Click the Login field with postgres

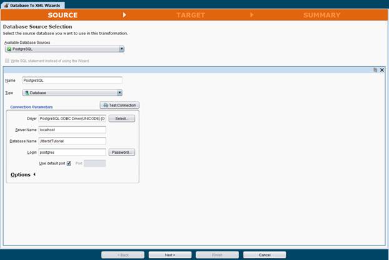[72, 152]
